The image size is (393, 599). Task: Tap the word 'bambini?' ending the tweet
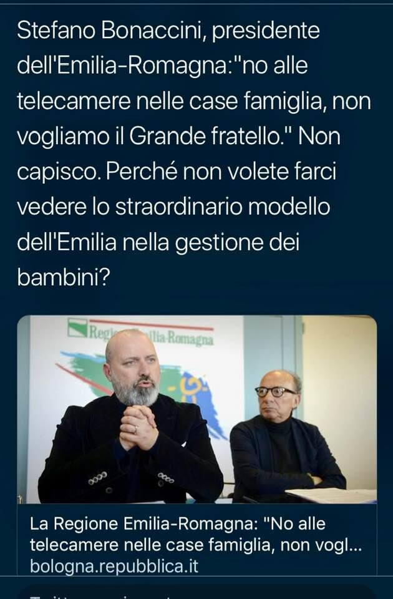[64, 277]
